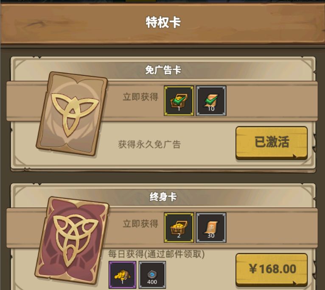Tap the red 终身卡 card image

point(72,240)
